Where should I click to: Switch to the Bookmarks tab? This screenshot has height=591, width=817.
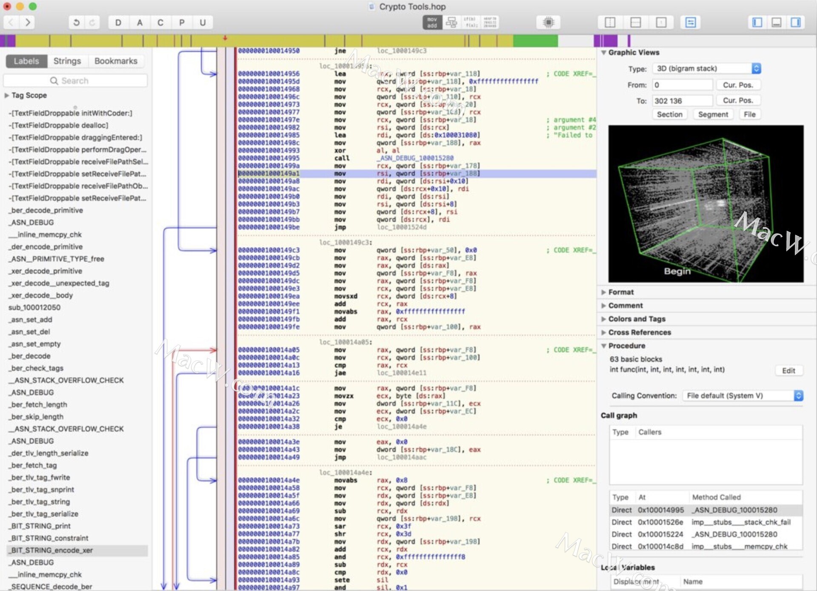(116, 61)
